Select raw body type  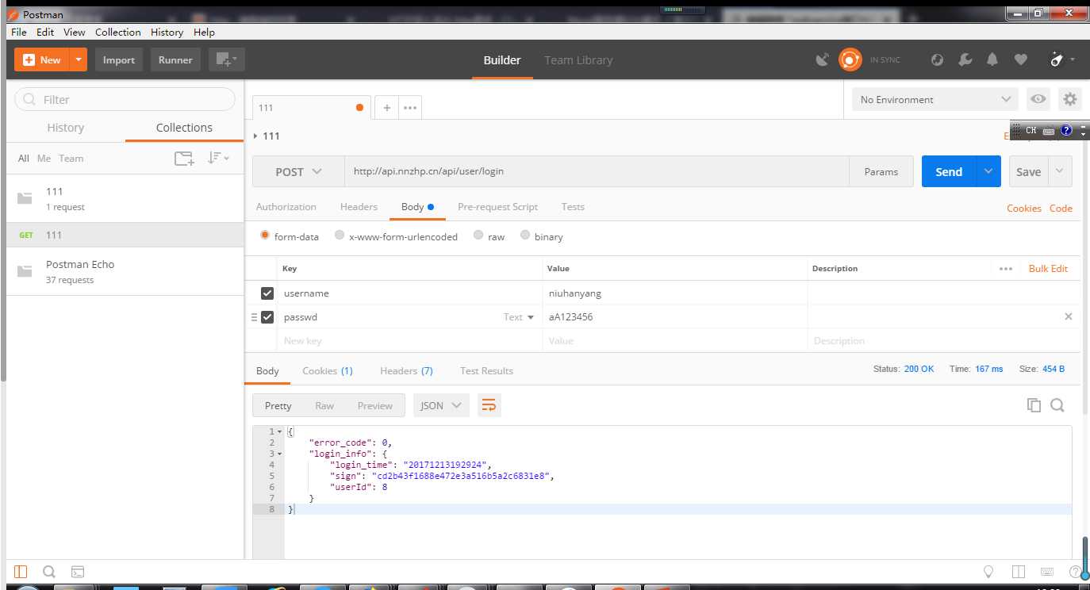tap(478, 236)
